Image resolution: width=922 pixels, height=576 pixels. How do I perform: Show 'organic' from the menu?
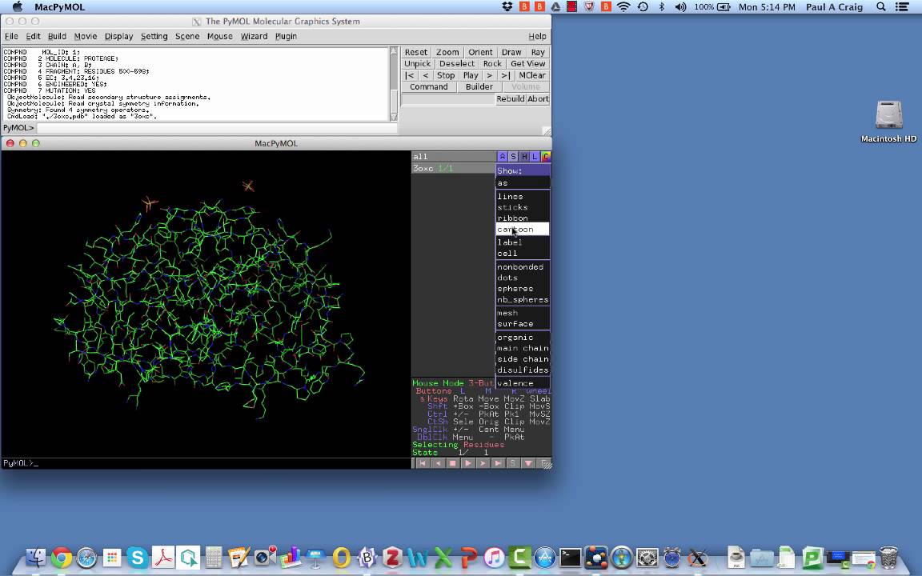[523, 338]
